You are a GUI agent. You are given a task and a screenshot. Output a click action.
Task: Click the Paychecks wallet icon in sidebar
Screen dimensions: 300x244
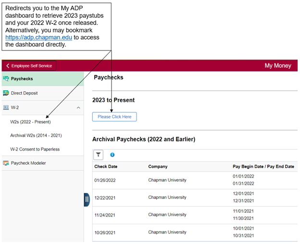6,78
